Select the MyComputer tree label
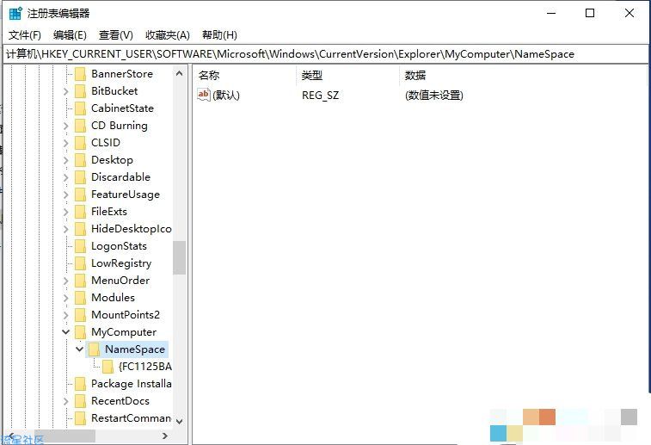This screenshot has width=651, height=445. point(124,332)
